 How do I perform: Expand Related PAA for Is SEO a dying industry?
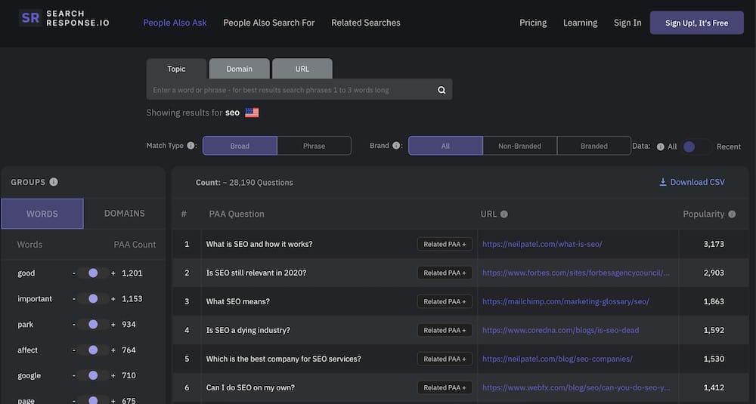coord(445,330)
